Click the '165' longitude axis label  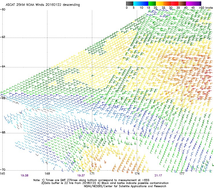click(x=2, y=174)
